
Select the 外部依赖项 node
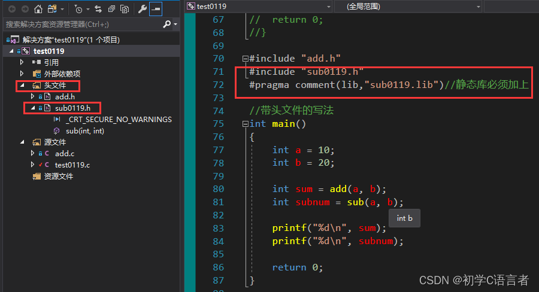(x=62, y=74)
